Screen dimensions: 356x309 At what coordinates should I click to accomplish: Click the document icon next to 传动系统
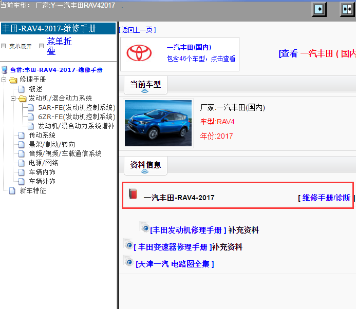(22, 135)
